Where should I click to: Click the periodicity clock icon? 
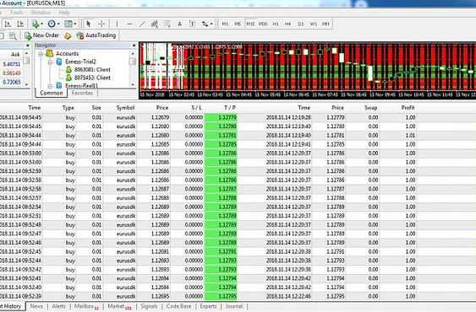point(52,24)
